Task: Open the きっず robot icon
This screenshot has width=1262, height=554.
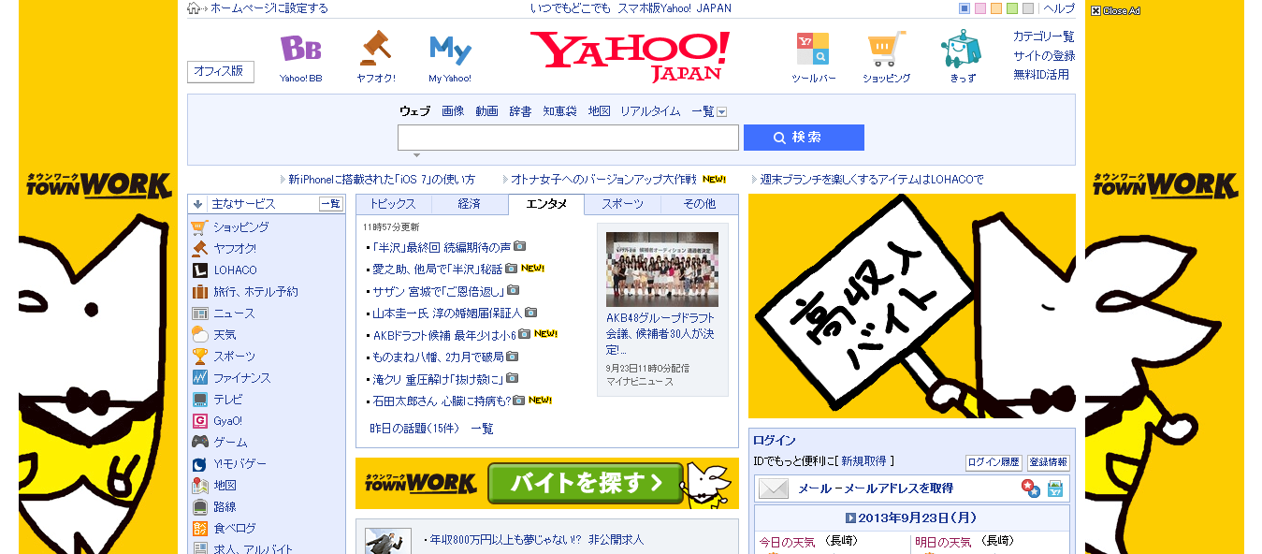Action: pyautogui.click(x=962, y=49)
